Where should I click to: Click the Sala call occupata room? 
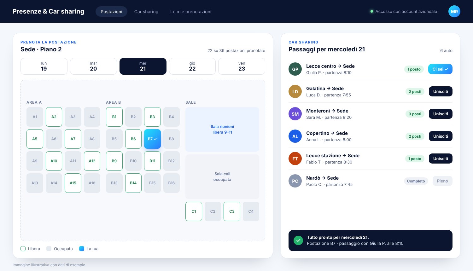click(222, 177)
